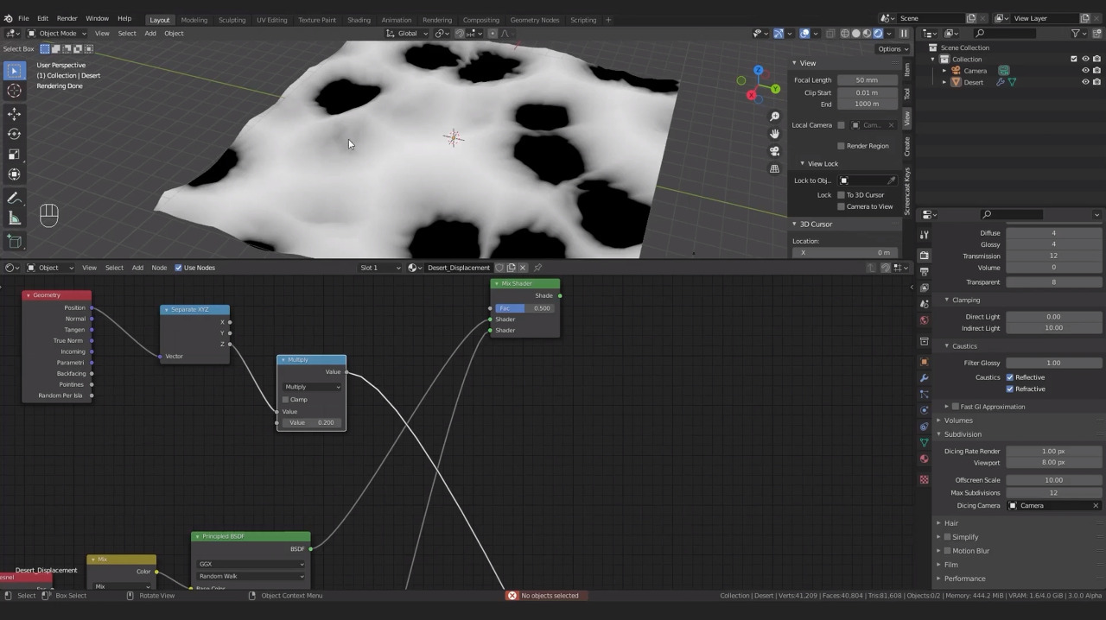Screen dimensions: 1106x620
Task: Open the File menu
Action: pos(23,18)
